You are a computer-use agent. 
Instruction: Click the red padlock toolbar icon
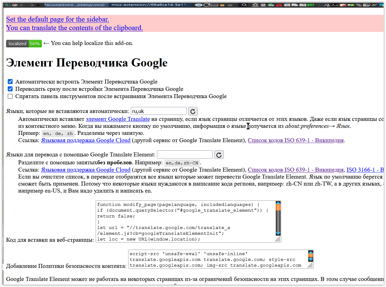279,5
